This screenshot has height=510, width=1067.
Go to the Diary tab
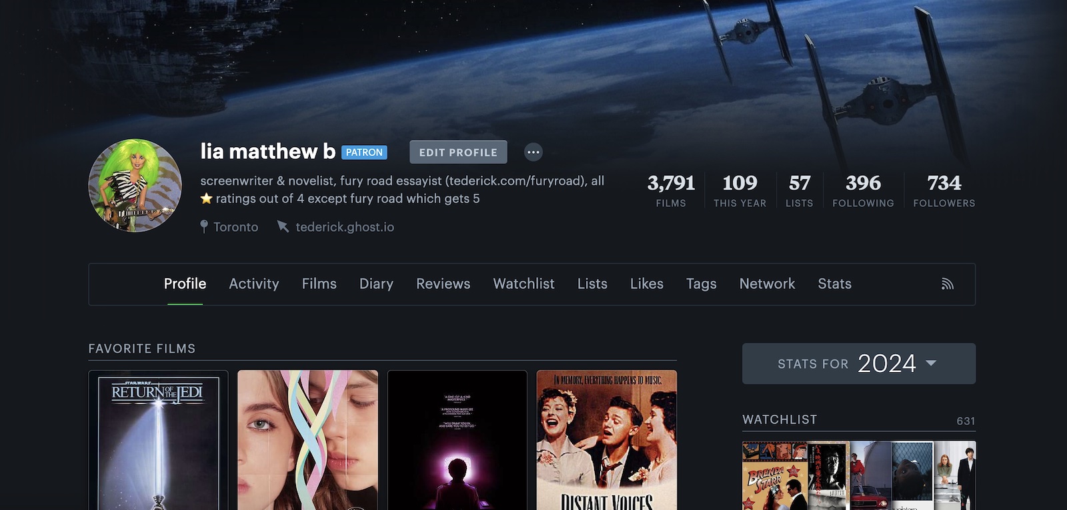(x=376, y=284)
